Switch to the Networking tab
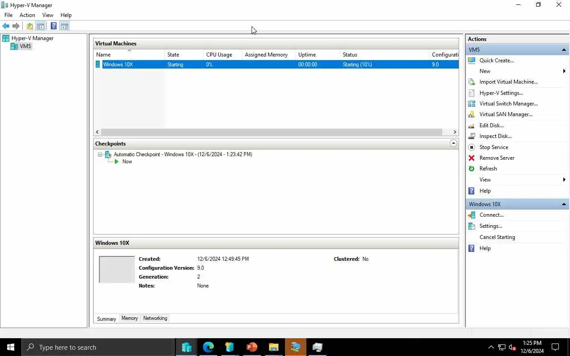This screenshot has width=570, height=356. [x=155, y=318]
